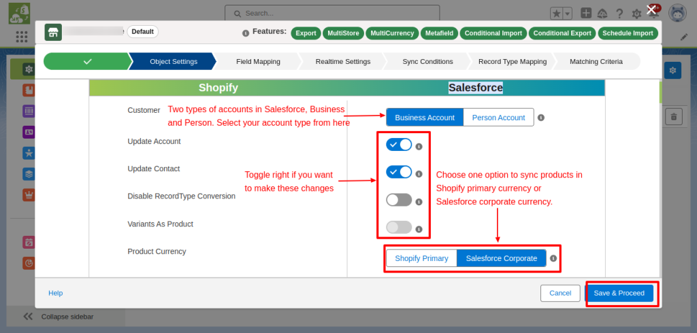Image resolution: width=697 pixels, height=333 pixels.
Task: Click the Schedule Import feature pill
Action: pos(628,33)
